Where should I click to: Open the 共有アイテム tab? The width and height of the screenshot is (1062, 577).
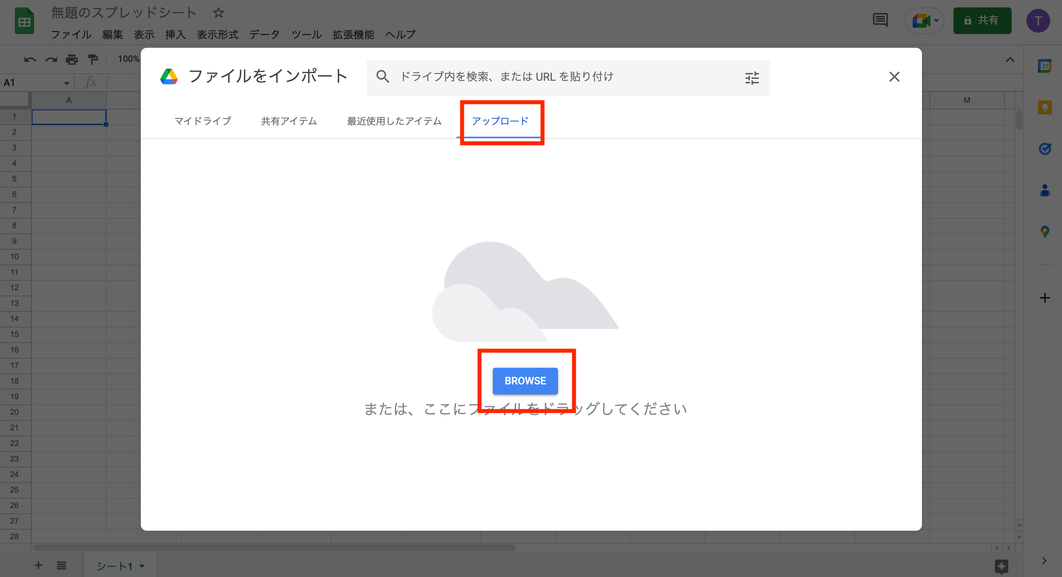pyautogui.click(x=289, y=121)
